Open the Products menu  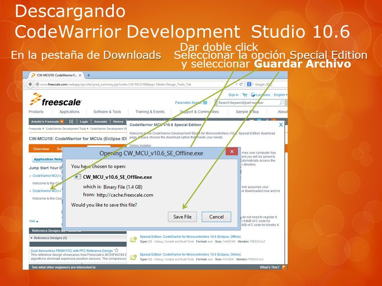36,112
